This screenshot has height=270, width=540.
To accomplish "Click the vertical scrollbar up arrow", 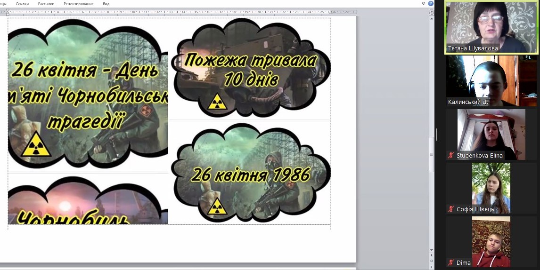I will coord(431,18).
